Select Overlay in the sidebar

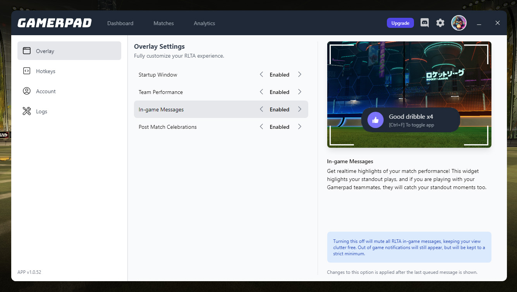click(69, 51)
